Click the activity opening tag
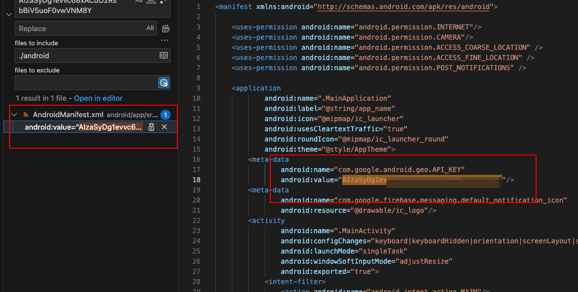The width and height of the screenshot is (578, 292). (266, 221)
